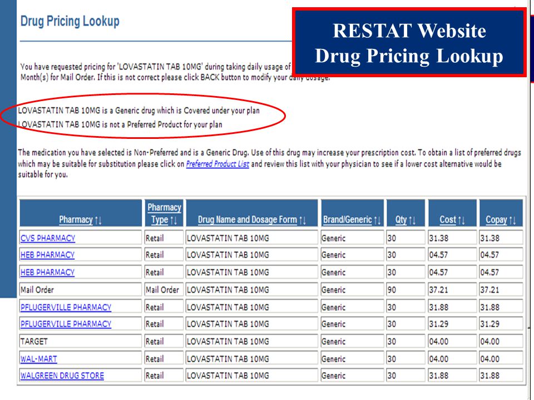534x400 pixels.
Task: Click the Copay cell 37.21 for Mail Order
Action: click(x=501, y=290)
